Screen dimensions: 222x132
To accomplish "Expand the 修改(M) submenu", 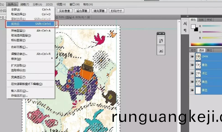I will tap(31, 59).
